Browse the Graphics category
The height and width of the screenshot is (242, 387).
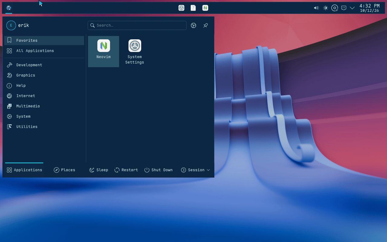(44, 75)
